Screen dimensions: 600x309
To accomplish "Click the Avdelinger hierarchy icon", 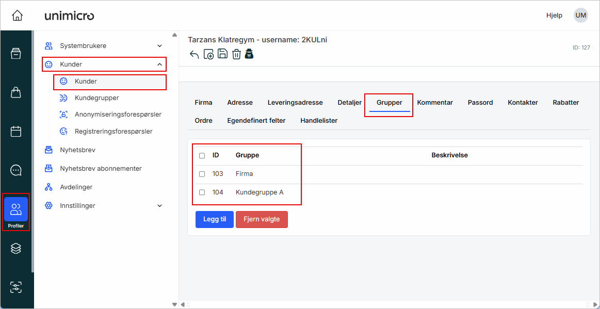I will (x=48, y=187).
